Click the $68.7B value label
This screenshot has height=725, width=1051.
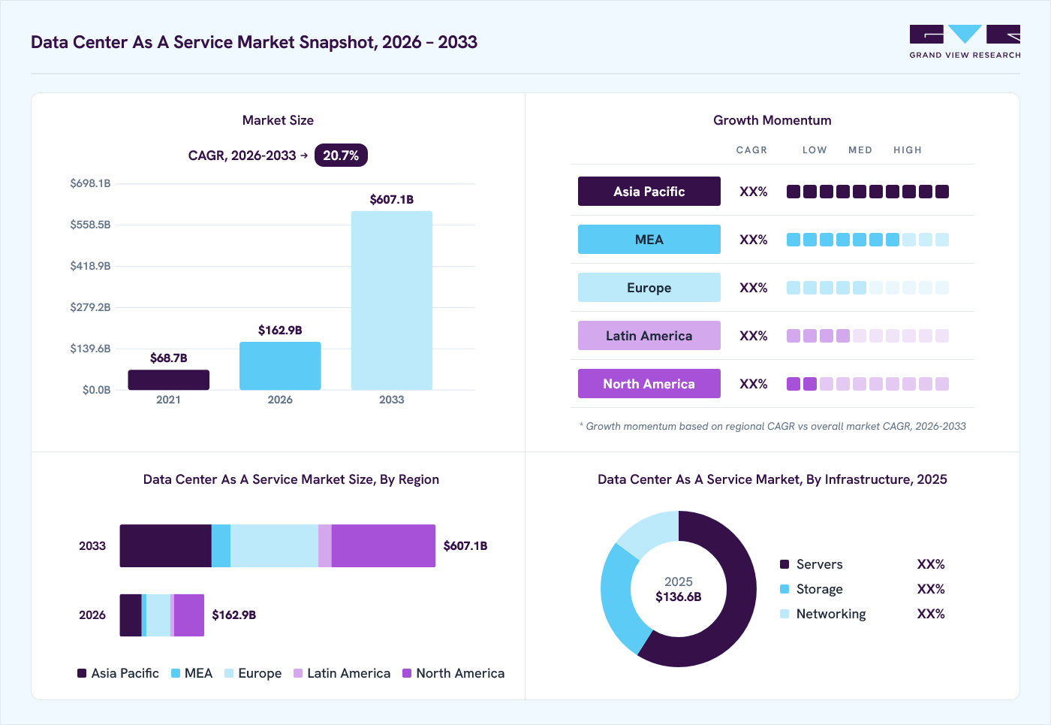tap(169, 358)
